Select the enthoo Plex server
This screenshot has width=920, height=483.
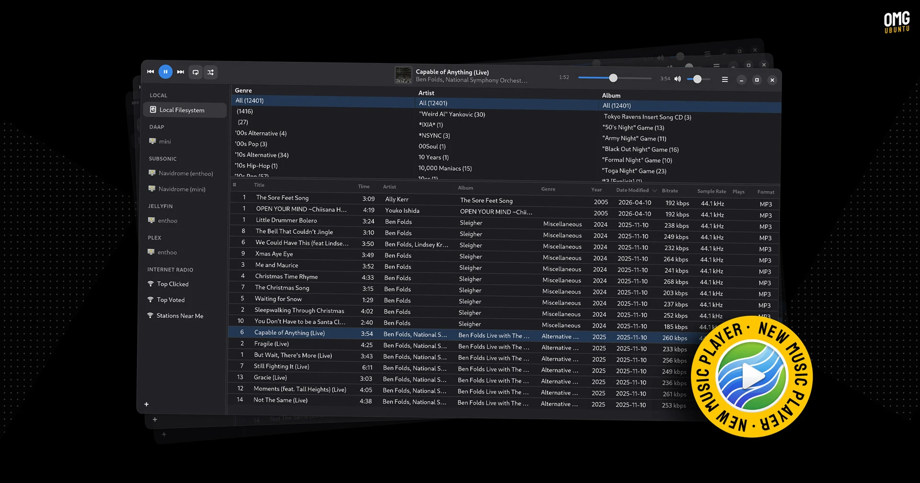(x=167, y=252)
